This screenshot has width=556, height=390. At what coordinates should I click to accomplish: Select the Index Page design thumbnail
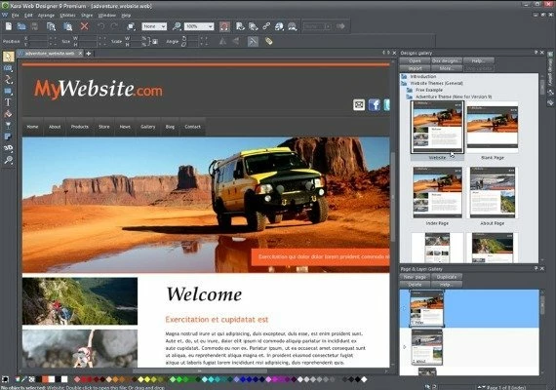tap(437, 192)
